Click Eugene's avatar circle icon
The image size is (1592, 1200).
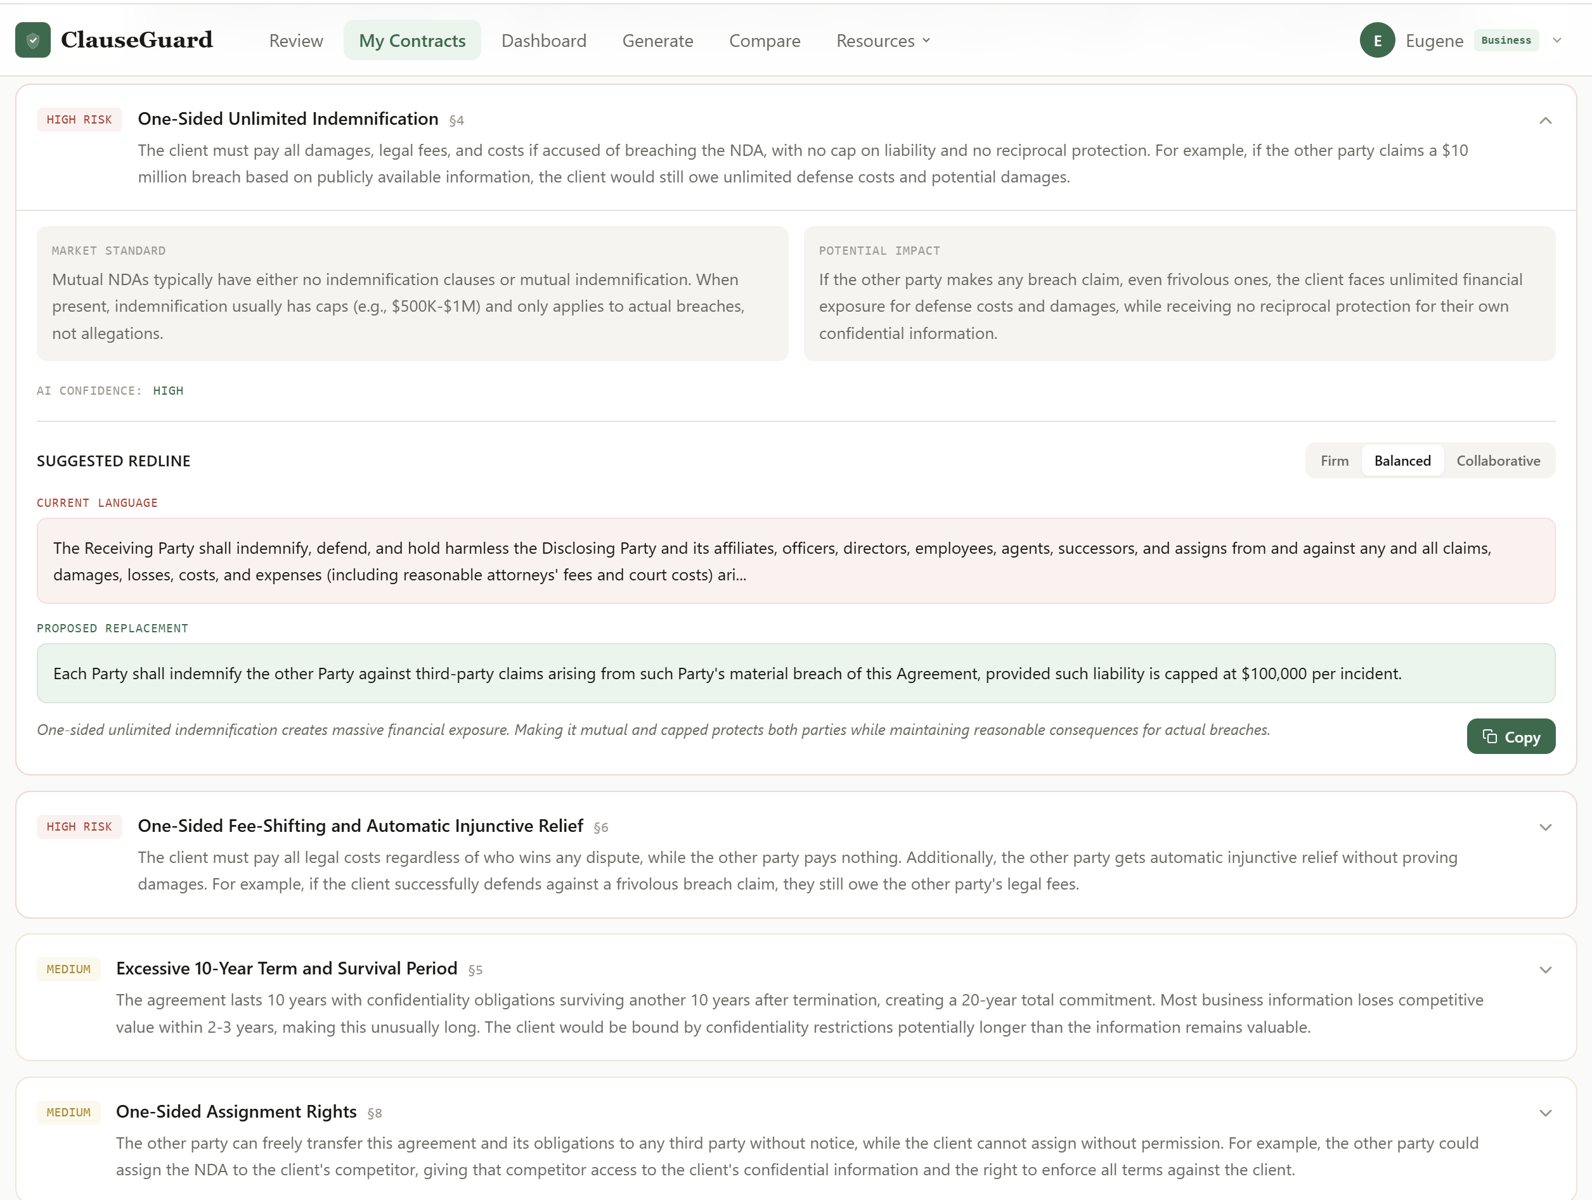pos(1377,41)
